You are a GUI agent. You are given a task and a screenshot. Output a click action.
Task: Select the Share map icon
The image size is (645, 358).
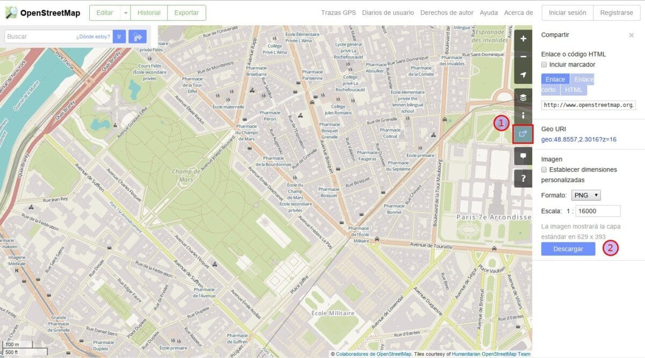(522, 134)
